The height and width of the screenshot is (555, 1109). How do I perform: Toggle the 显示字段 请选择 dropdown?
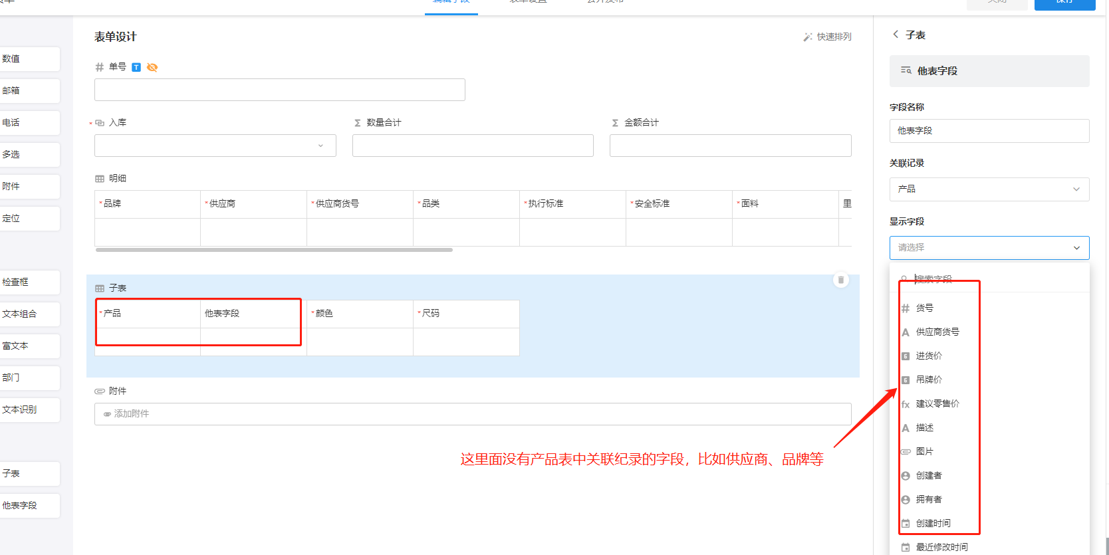coord(989,248)
